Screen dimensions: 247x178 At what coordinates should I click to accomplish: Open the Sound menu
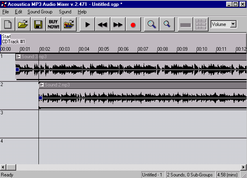[x=65, y=12]
